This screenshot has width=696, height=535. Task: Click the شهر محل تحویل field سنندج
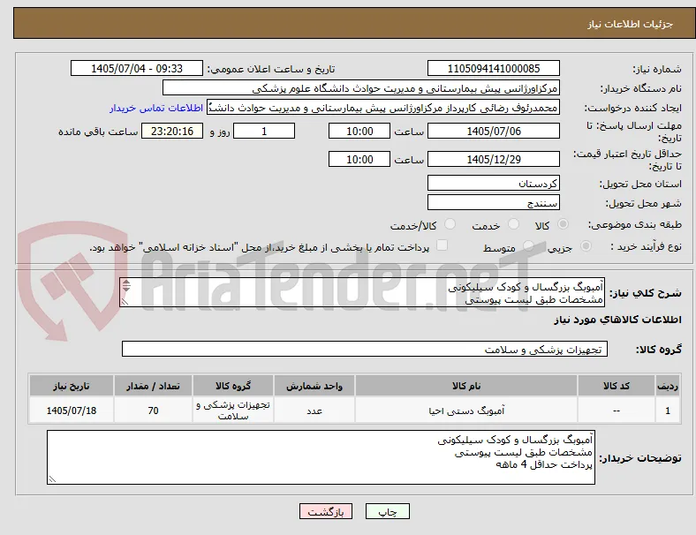click(493, 203)
